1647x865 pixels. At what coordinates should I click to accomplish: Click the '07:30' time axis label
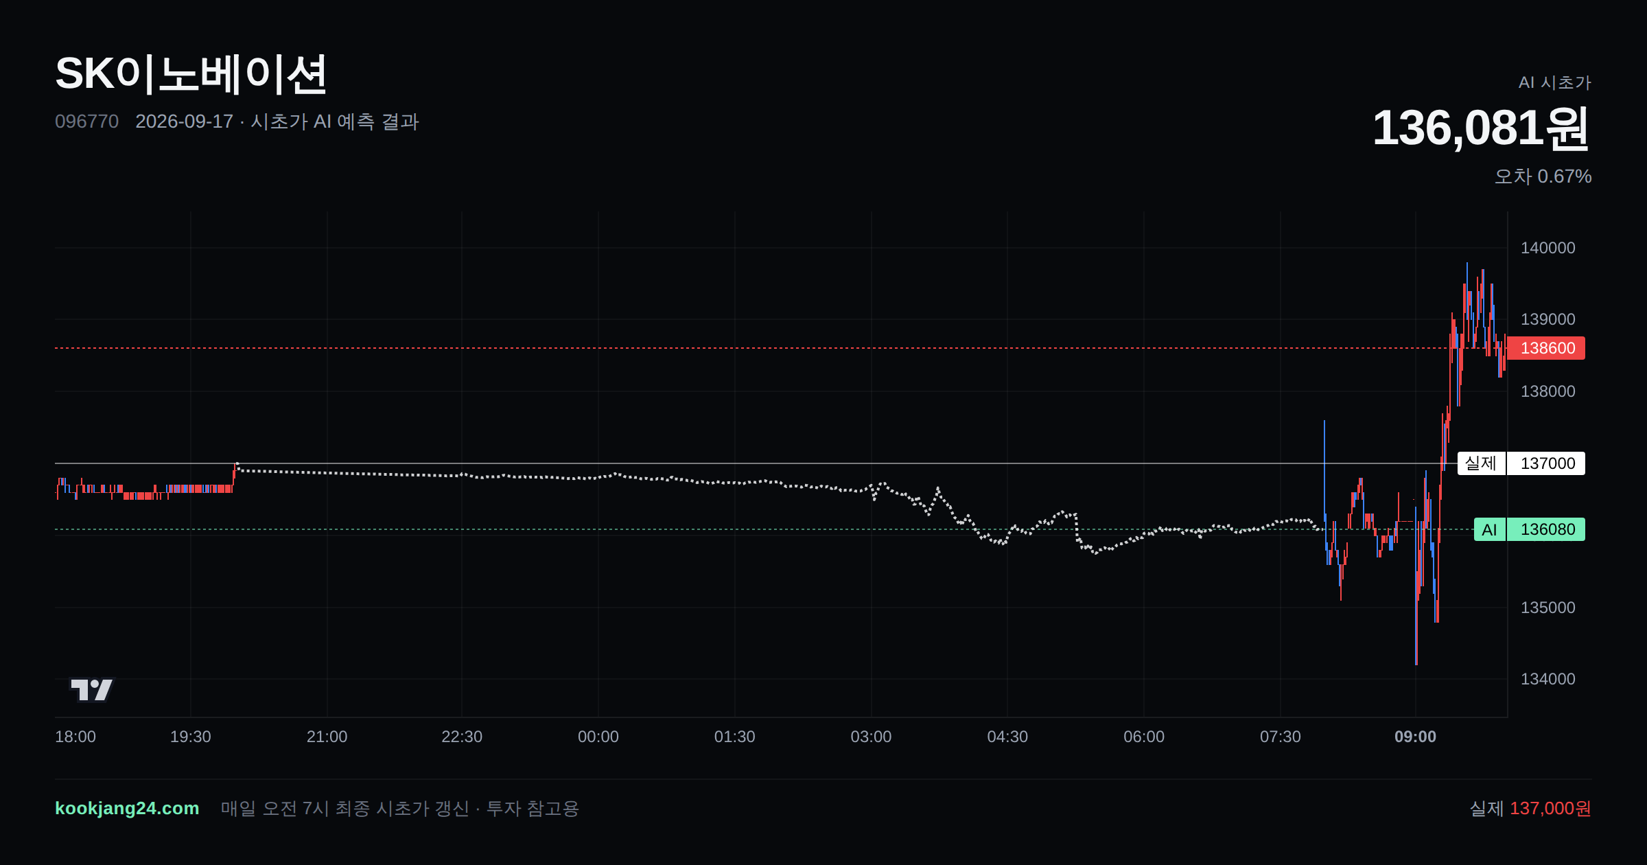(1281, 737)
